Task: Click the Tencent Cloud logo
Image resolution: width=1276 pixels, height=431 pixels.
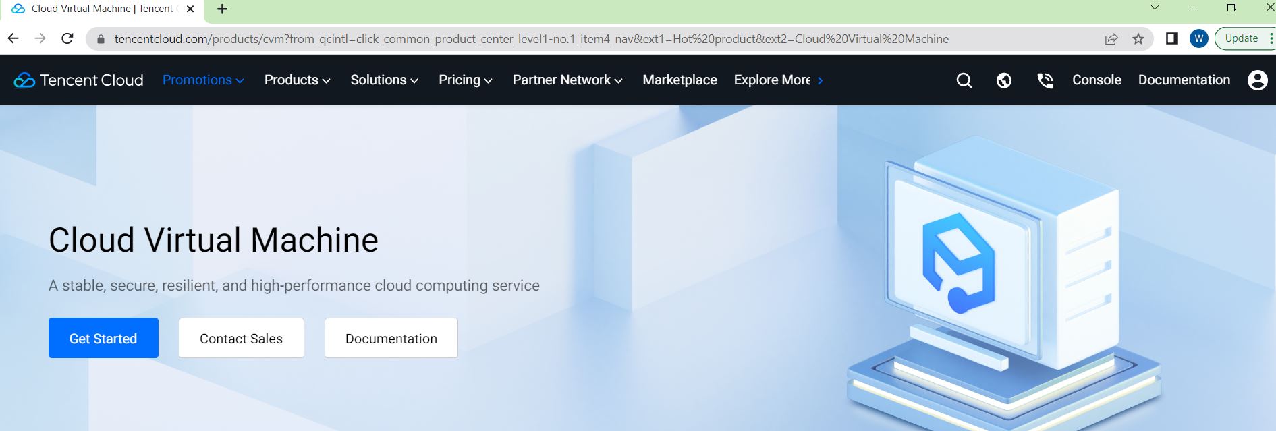Action: coord(79,80)
